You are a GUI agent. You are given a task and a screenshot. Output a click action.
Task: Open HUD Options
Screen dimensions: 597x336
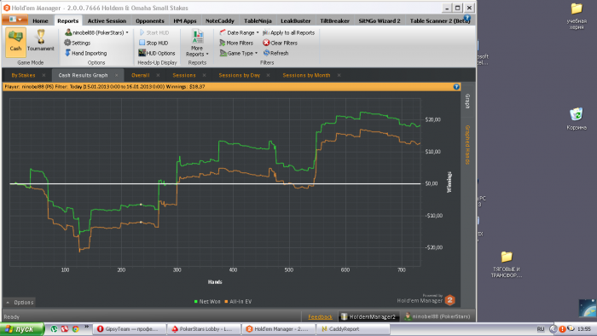click(x=157, y=53)
